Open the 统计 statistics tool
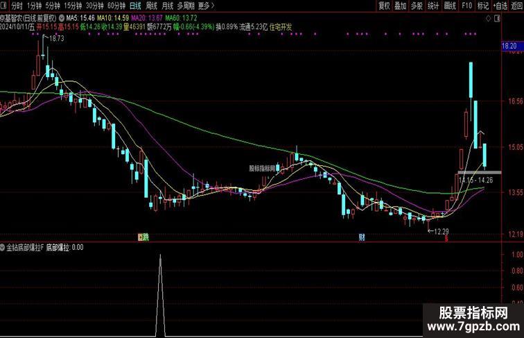The width and height of the screenshot is (524, 338). coord(433,6)
